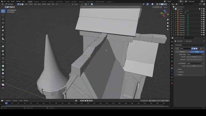Click the bevel Amount field
Screen dimensions: 206x116
(x=194, y=57)
